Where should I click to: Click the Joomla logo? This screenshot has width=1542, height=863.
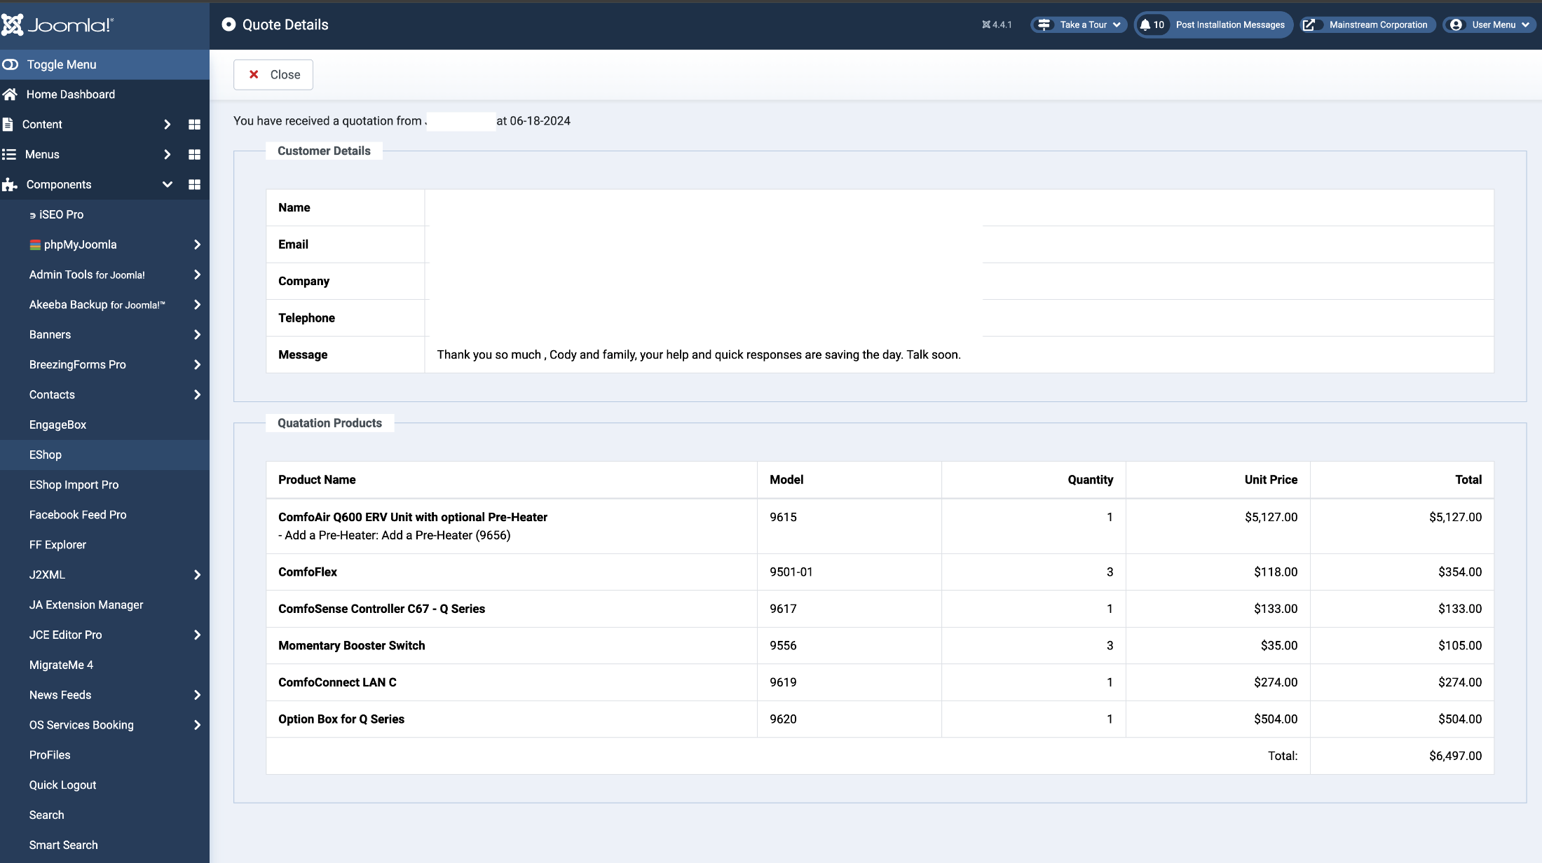coord(57,25)
